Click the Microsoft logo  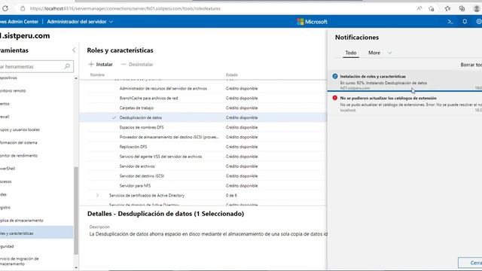point(312,22)
